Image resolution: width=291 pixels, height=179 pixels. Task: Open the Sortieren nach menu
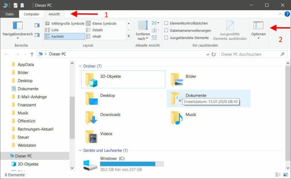(x=142, y=30)
